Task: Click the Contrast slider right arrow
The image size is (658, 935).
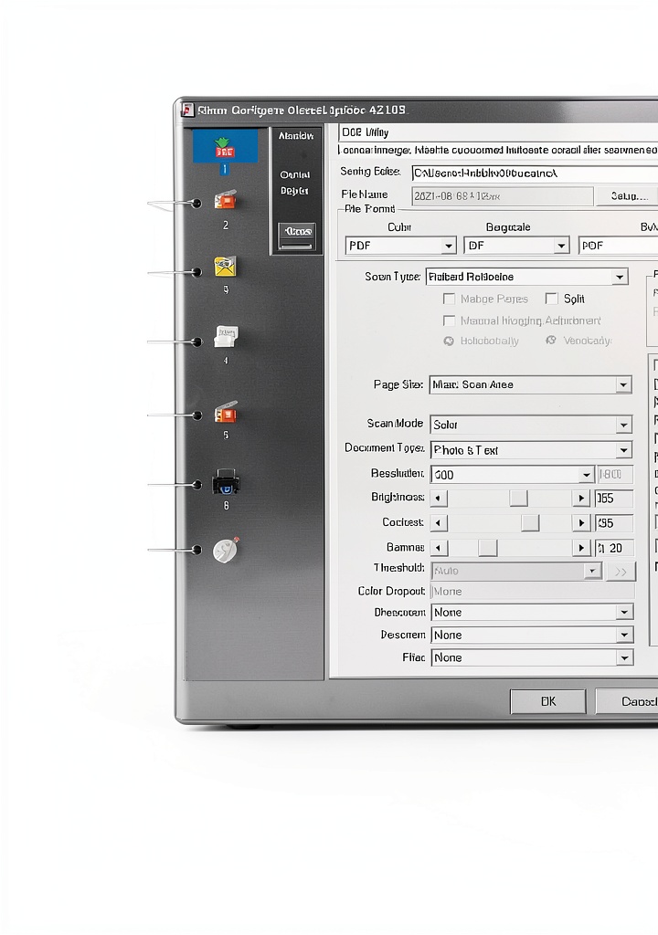Action: point(581,523)
